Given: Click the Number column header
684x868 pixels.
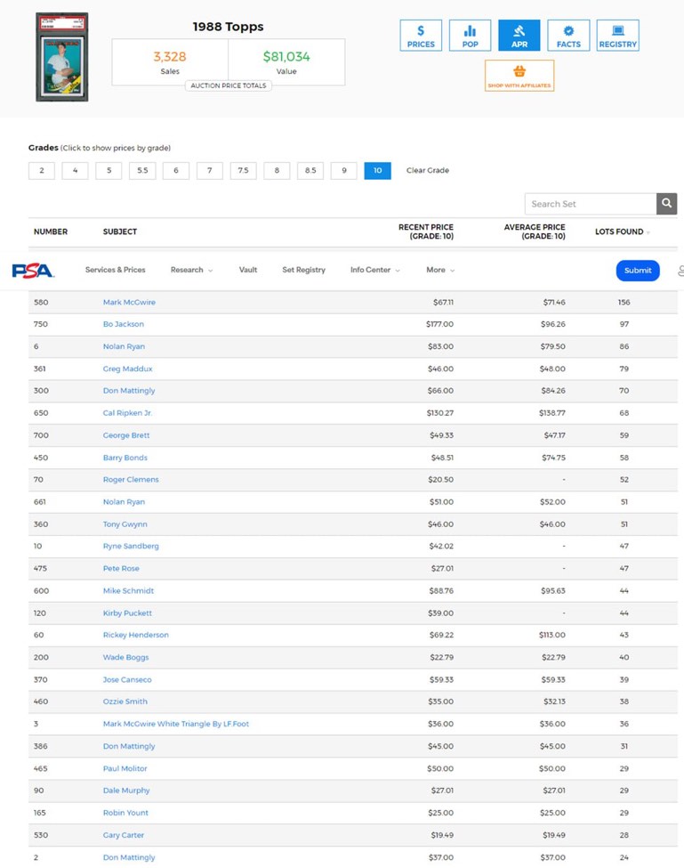Looking at the screenshot, I should tap(51, 232).
